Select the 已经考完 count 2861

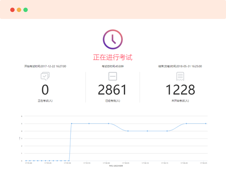click(x=112, y=90)
